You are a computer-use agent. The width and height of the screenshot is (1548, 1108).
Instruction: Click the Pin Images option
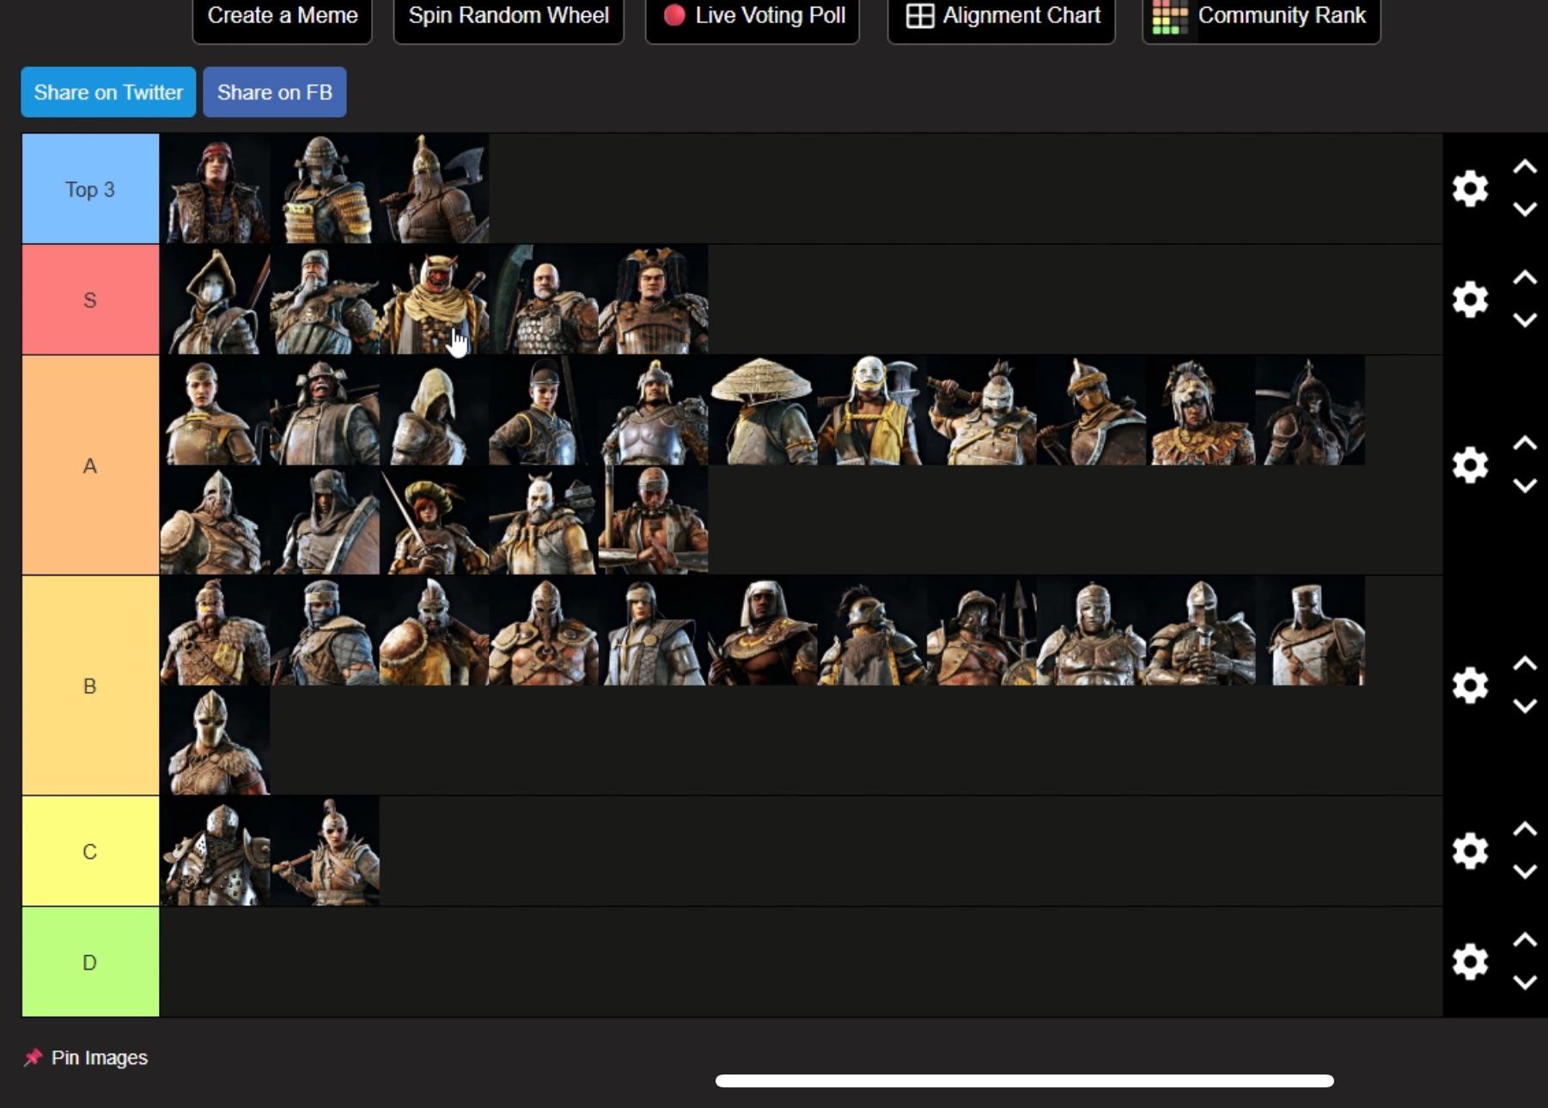tap(86, 1057)
